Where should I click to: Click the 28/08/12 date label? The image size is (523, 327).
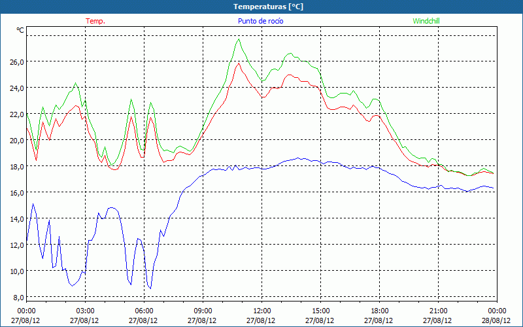click(496, 320)
